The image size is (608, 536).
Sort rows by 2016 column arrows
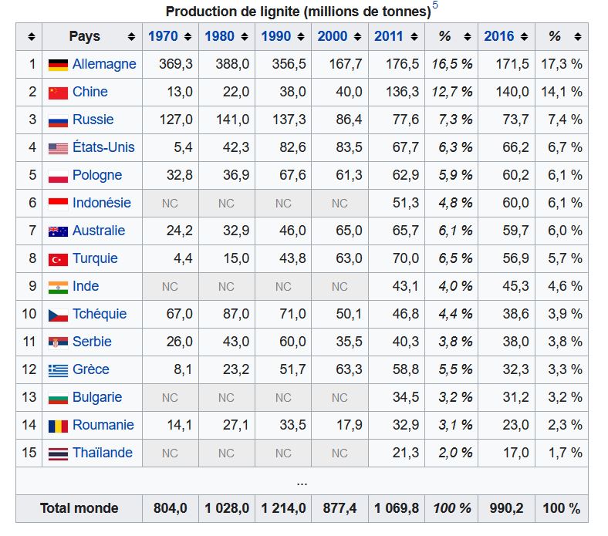(525, 37)
